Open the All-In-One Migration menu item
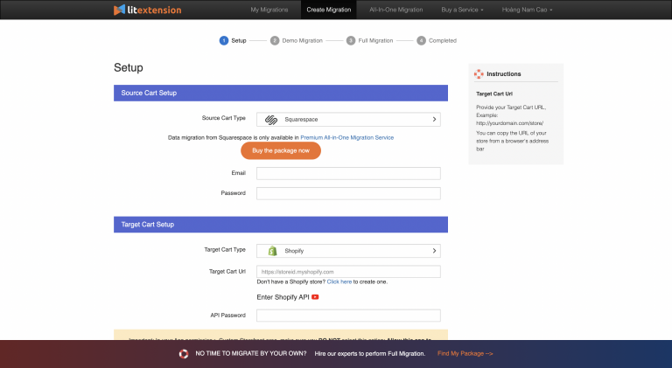This screenshot has width=672, height=368. (x=396, y=10)
